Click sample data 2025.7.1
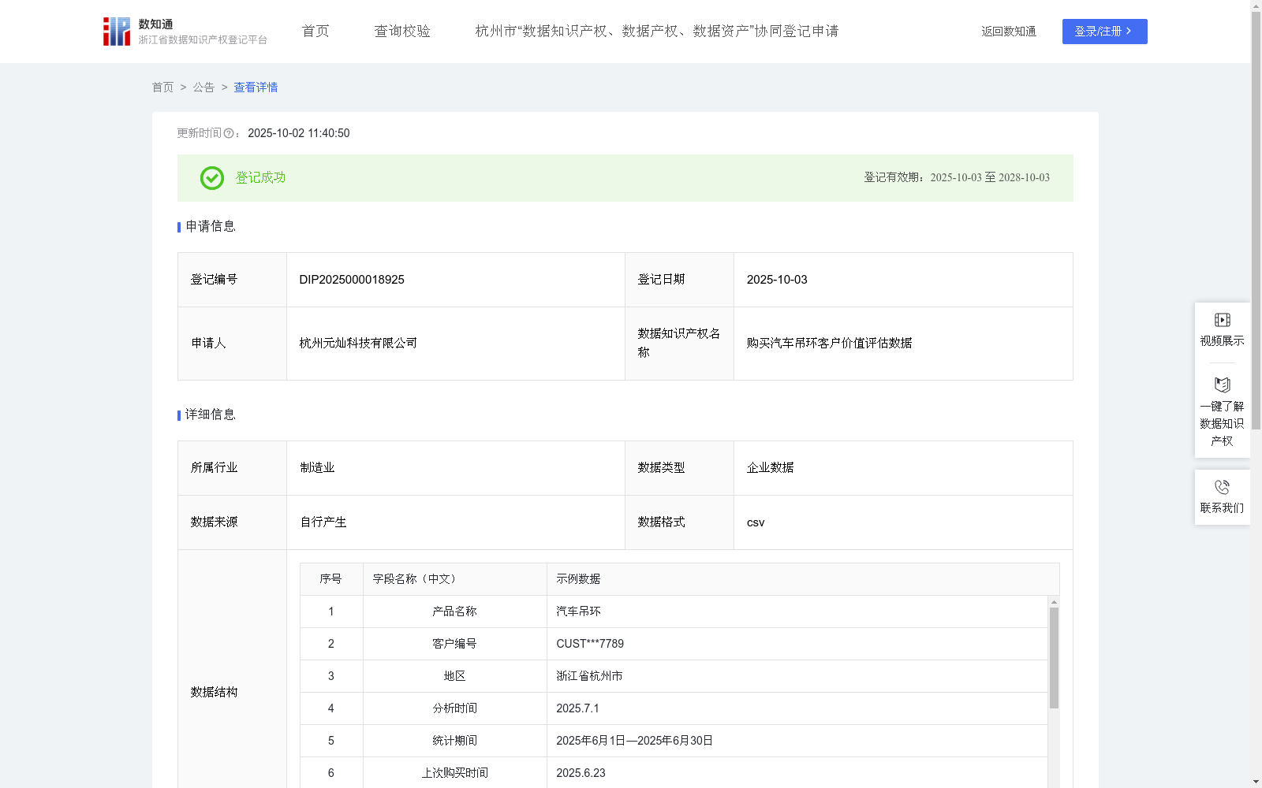1262x788 pixels. (x=577, y=708)
